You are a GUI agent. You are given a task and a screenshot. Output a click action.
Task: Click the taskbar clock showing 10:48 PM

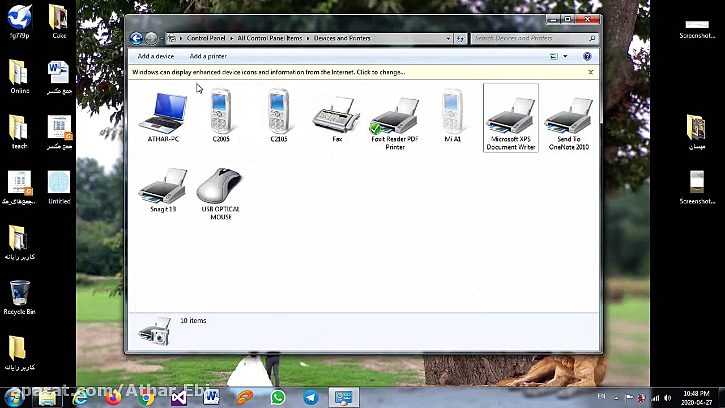click(x=696, y=398)
